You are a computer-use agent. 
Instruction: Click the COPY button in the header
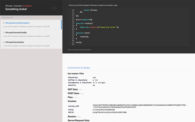[x=54, y=8]
